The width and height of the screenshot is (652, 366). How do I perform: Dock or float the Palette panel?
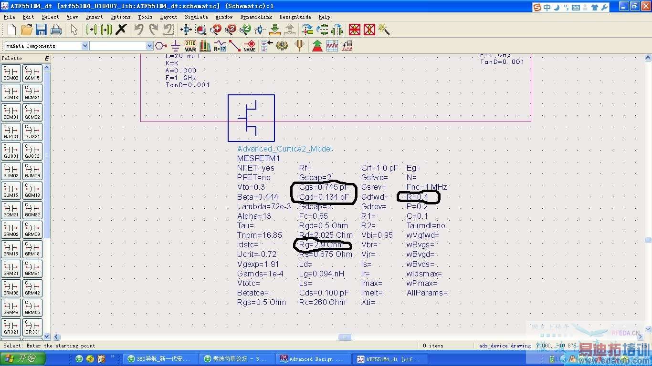tap(47, 58)
